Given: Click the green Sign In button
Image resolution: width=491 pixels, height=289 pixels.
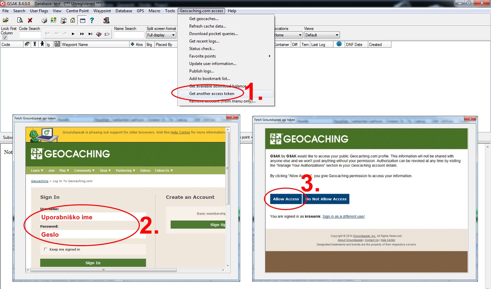Looking at the screenshot, I should pyautogui.click(x=93, y=263).
